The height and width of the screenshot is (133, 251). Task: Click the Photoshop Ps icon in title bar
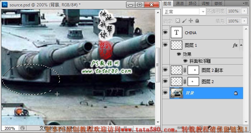point(5,5)
